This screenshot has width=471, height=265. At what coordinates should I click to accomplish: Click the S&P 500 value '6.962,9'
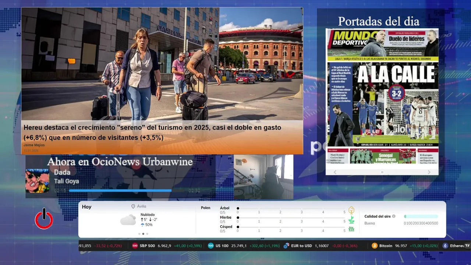pyautogui.click(x=164, y=245)
